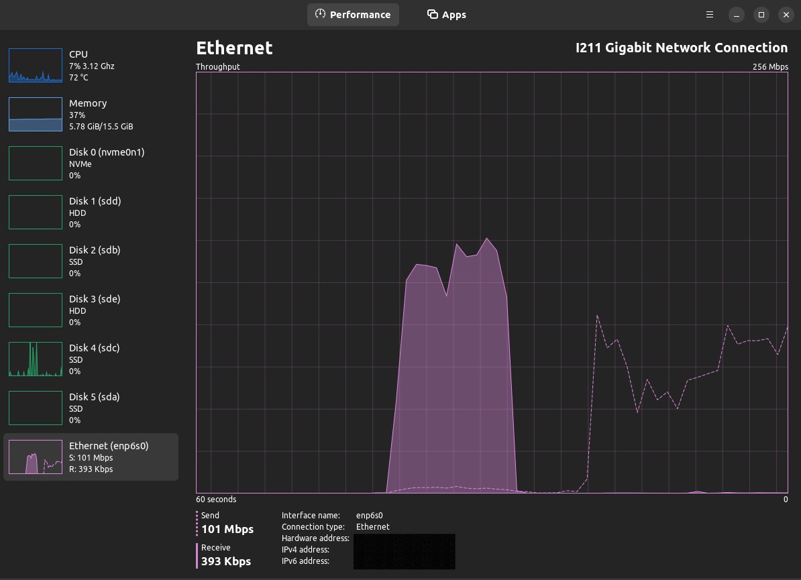
Task: Click the speedometer icon beside Performance
Action: pyautogui.click(x=320, y=14)
